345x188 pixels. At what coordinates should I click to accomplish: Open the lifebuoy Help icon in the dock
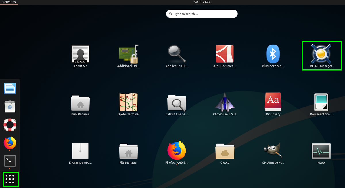tap(10, 125)
